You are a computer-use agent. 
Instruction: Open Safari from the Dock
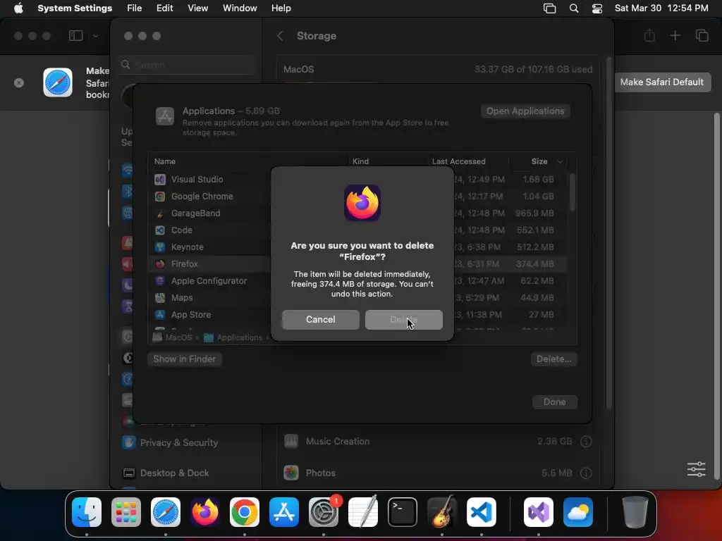pyautogui.click(x=166, y=511)
